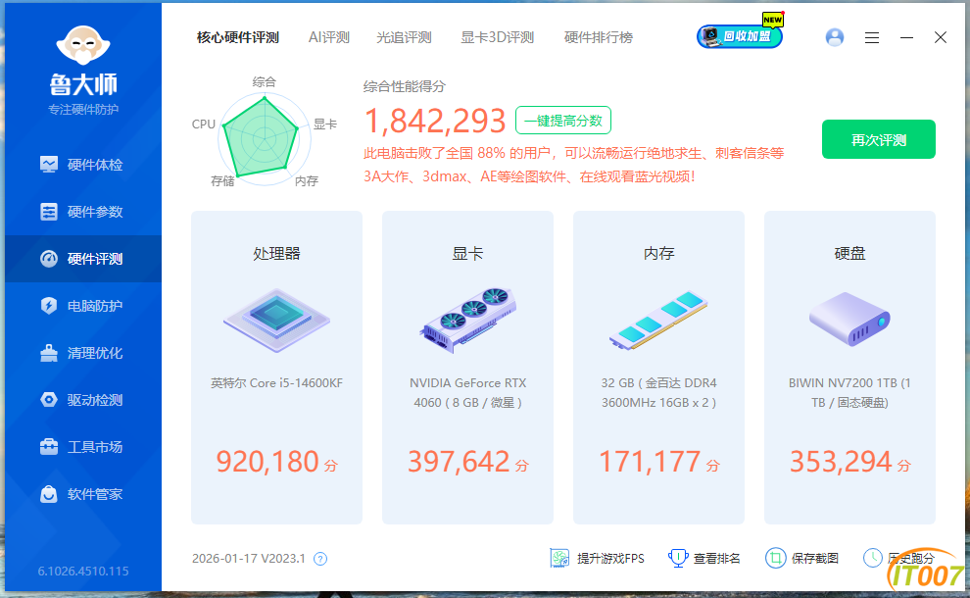
Task: Click 查看排名 trophy link
Action: click(704, 559)
